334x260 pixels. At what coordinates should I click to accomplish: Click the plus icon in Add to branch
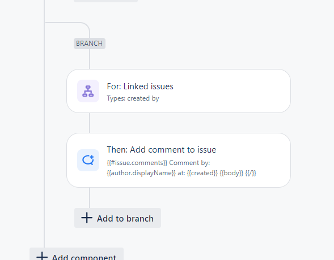87,218
